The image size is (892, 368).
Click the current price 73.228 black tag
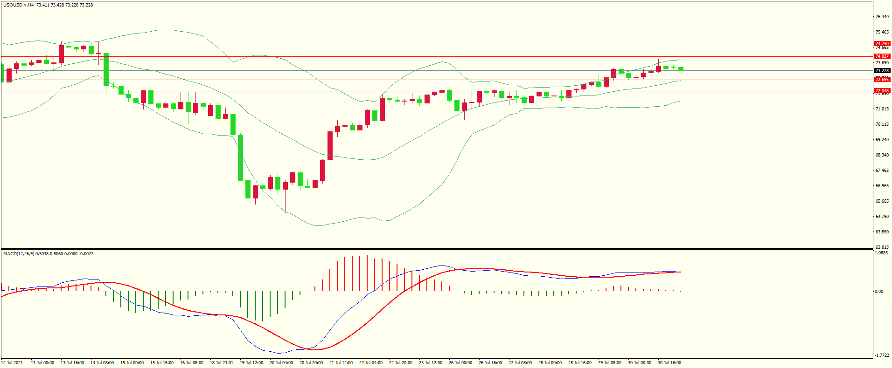coord(882,71)
